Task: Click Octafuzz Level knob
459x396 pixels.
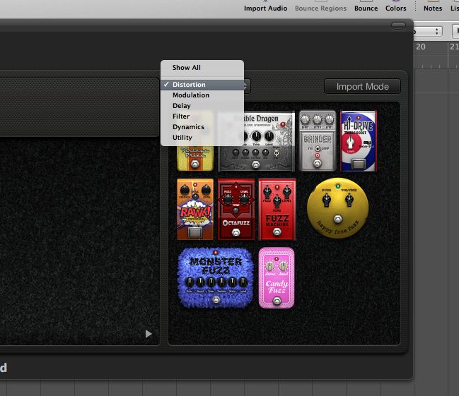Action: (x=244, y=199)
